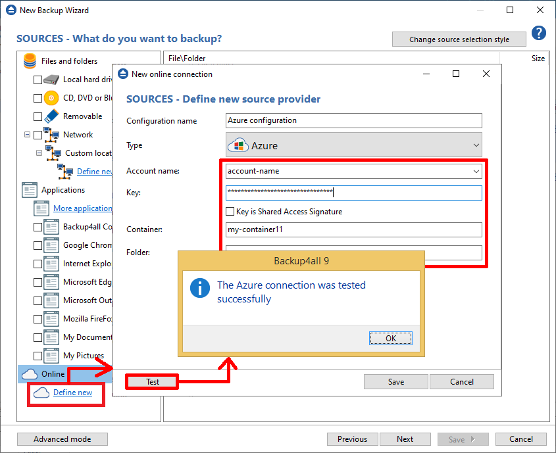Image resolution: width=556 pixels, height=453 pixels.
Task: Check the Removable checkbox
Action: [38, 116]
